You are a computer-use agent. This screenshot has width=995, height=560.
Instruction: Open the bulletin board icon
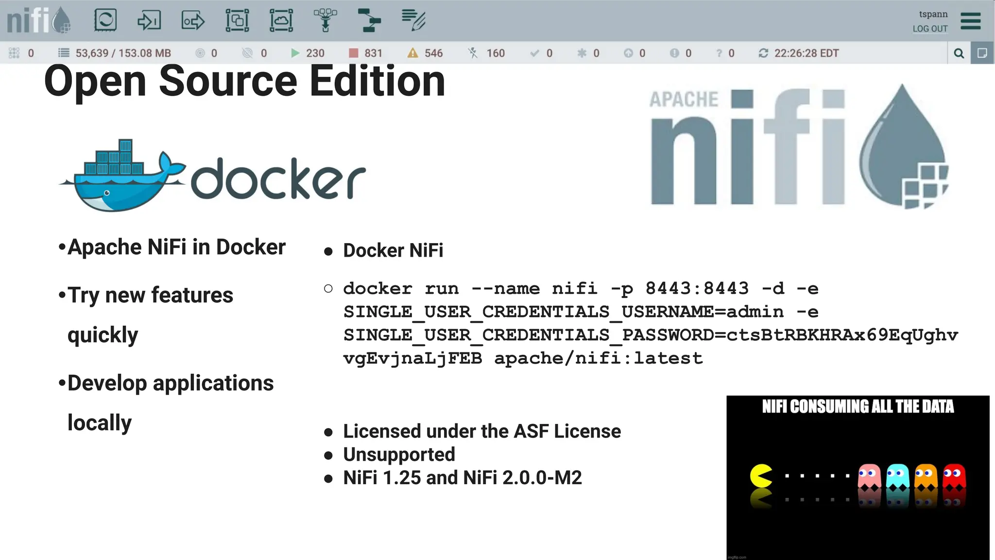pyautogui.click(x=982, y=53)
